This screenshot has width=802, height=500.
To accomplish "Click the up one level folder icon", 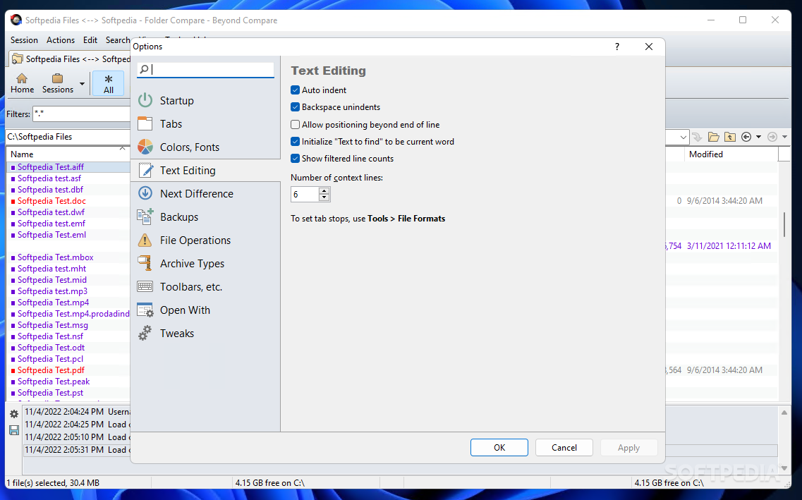I will (730, 137).
